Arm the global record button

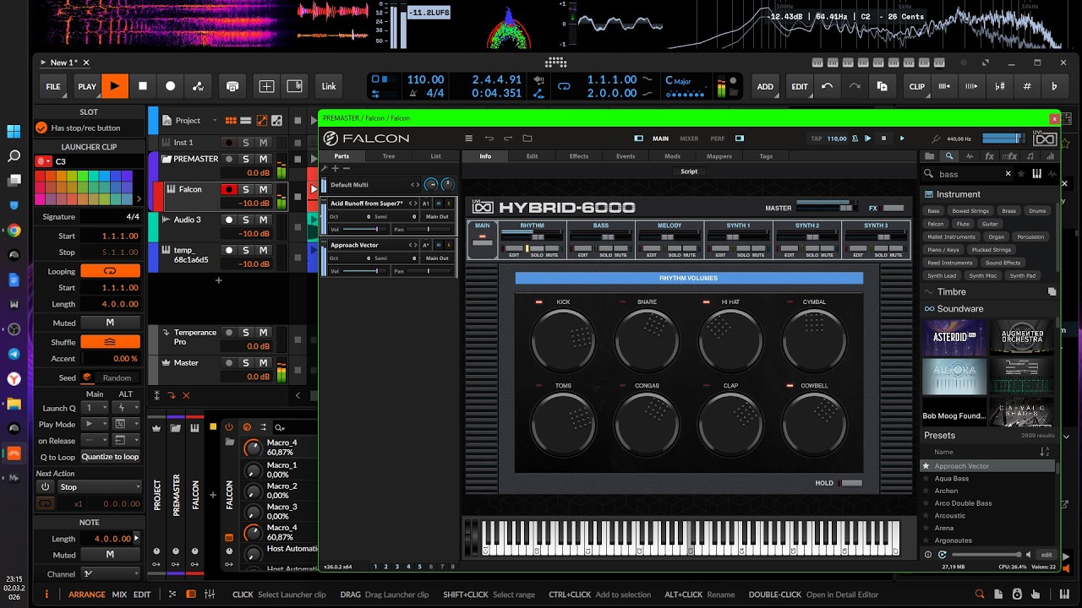point(171,86)
